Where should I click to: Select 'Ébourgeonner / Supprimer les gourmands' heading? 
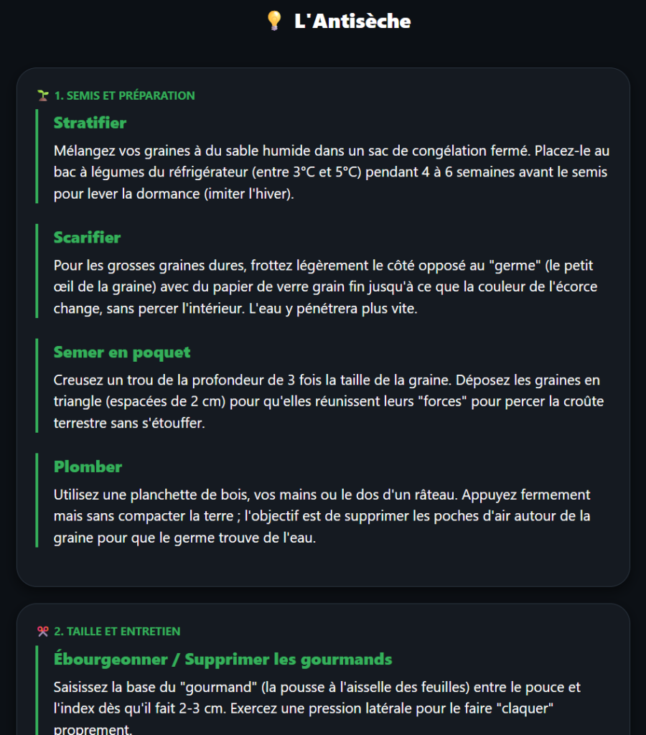click(223, 659)
